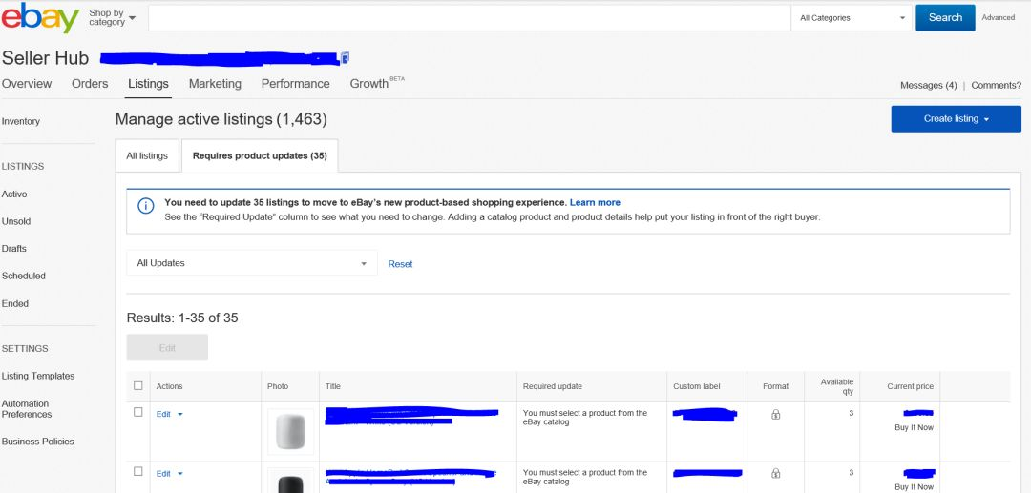The width and height of the screenshot is (1031, 493).
Task: Open Unsold listings in the sidebar
Action: [16, 222]
